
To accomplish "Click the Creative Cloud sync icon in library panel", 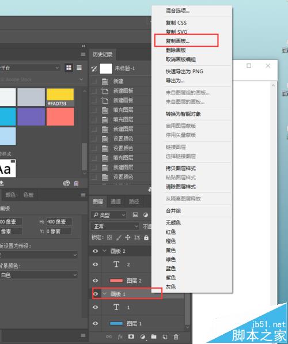I will [66, 183].
